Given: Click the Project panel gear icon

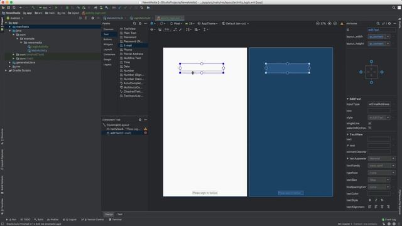Looking at the screenshot, I should [92, 18].
